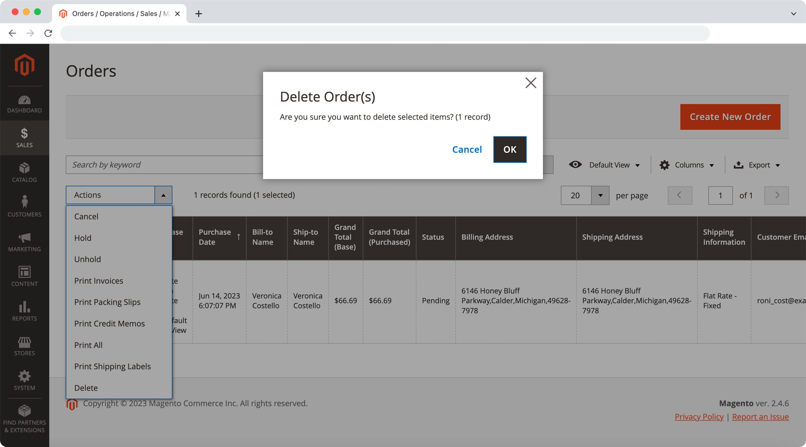This screenshot has width=806, height=447.
Task: Choose Print Shipping Labels in the Actions menu
Action: [112, 366]
